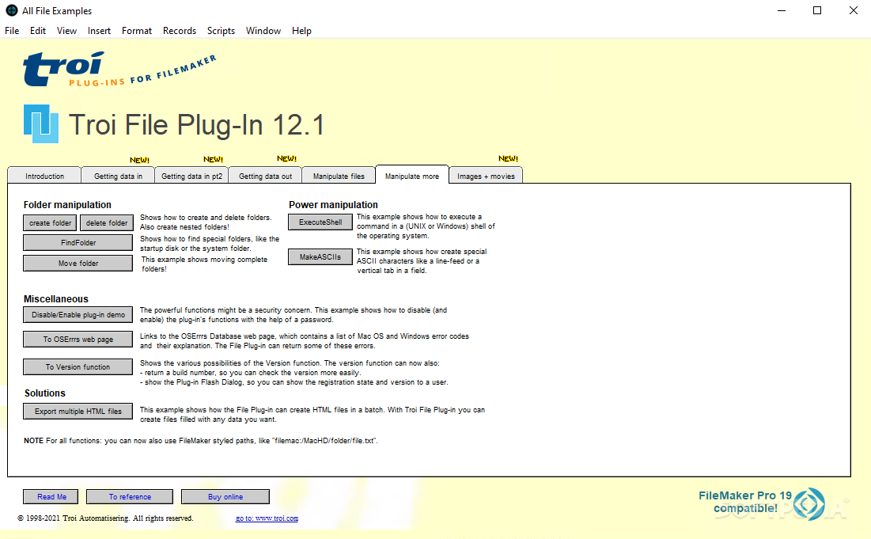Viewport: 871px width, 539px height.
Task: Follow the go to: www.troi.com link
Action: (x=267, y=518)
